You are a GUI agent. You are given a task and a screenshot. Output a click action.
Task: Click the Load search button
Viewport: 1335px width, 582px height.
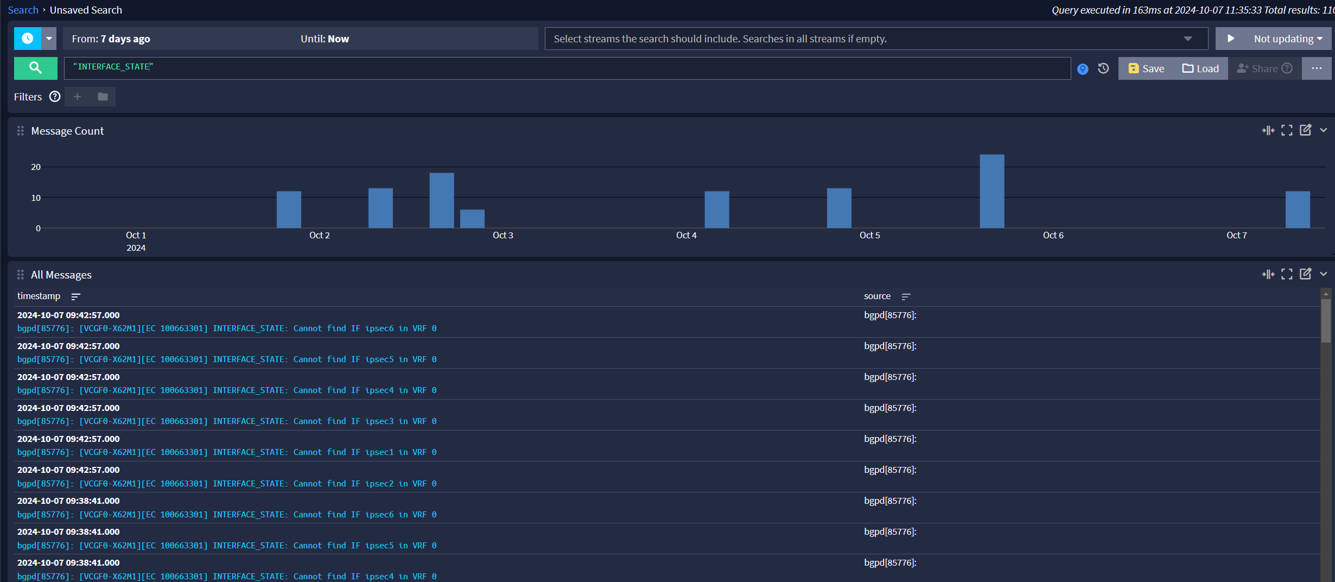click(x=1200, y=68)
